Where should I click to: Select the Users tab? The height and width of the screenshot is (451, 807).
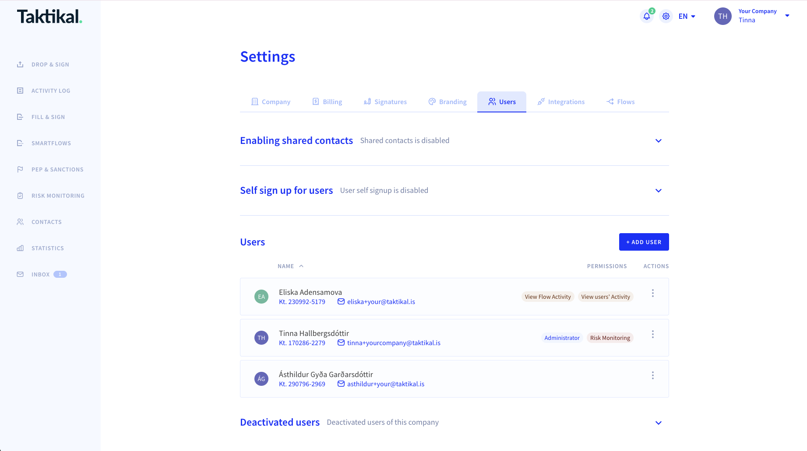point(502,101)
